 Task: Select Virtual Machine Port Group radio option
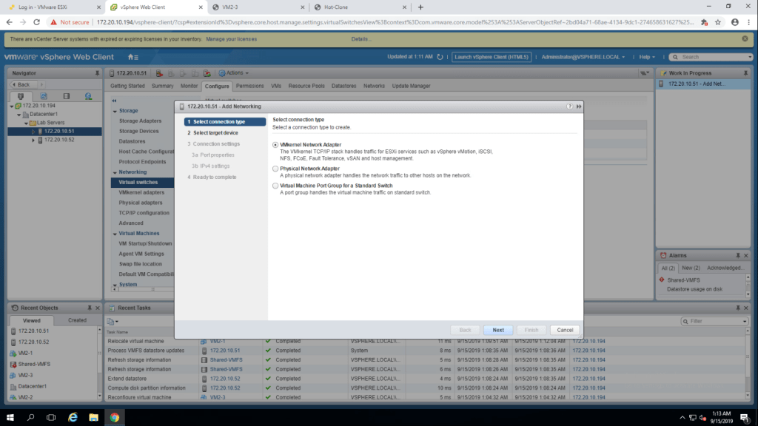[x=276, y=186]
